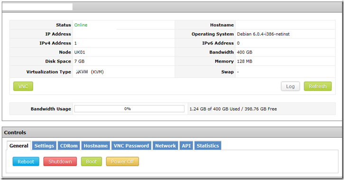Select the General tab
This screenshot has height=180, width=344.
tap(19, 146)
